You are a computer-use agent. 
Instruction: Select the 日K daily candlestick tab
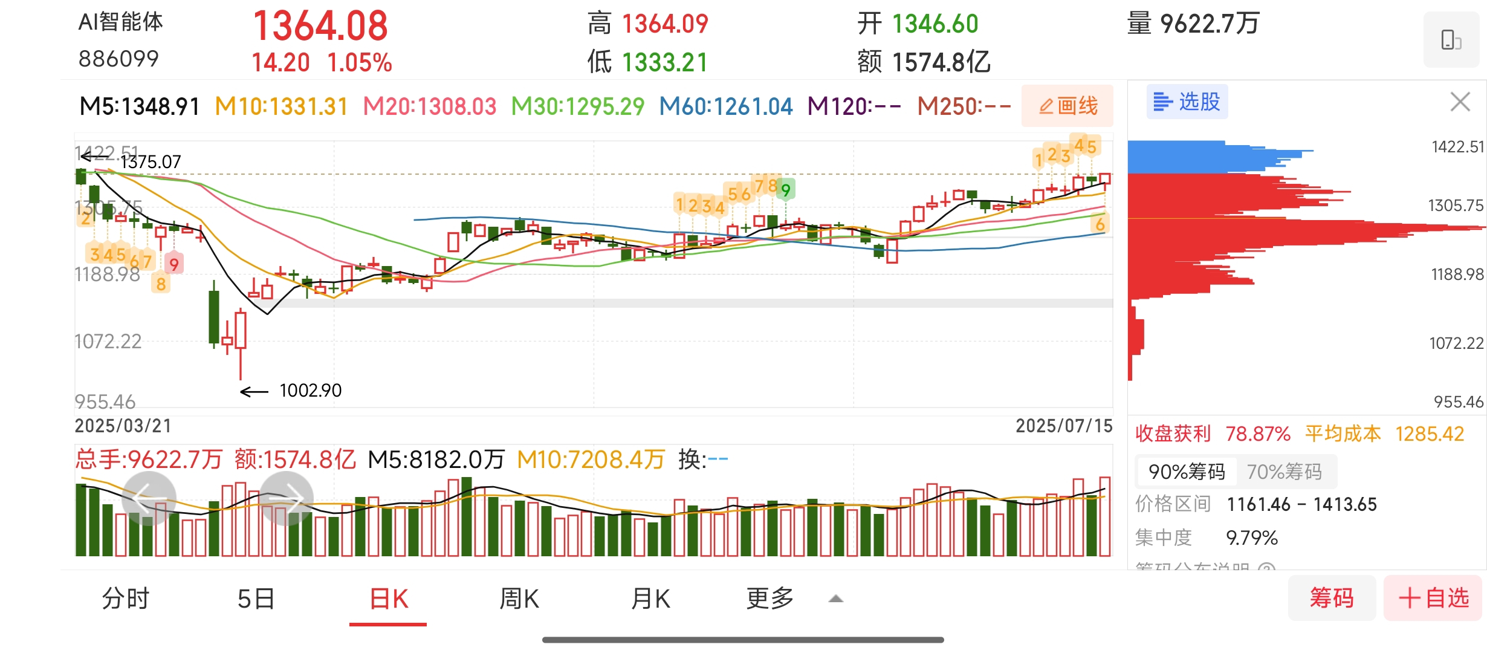389,599
